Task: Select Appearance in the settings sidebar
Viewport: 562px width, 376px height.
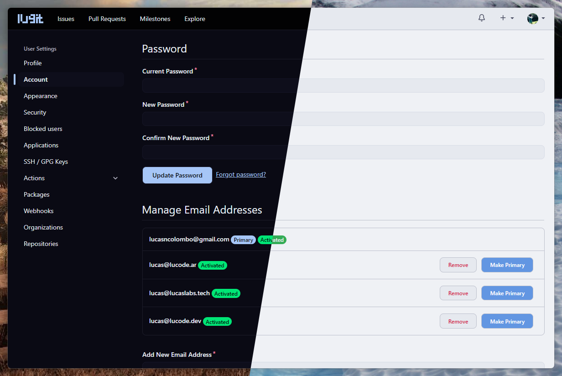Action: coord(41,96)
